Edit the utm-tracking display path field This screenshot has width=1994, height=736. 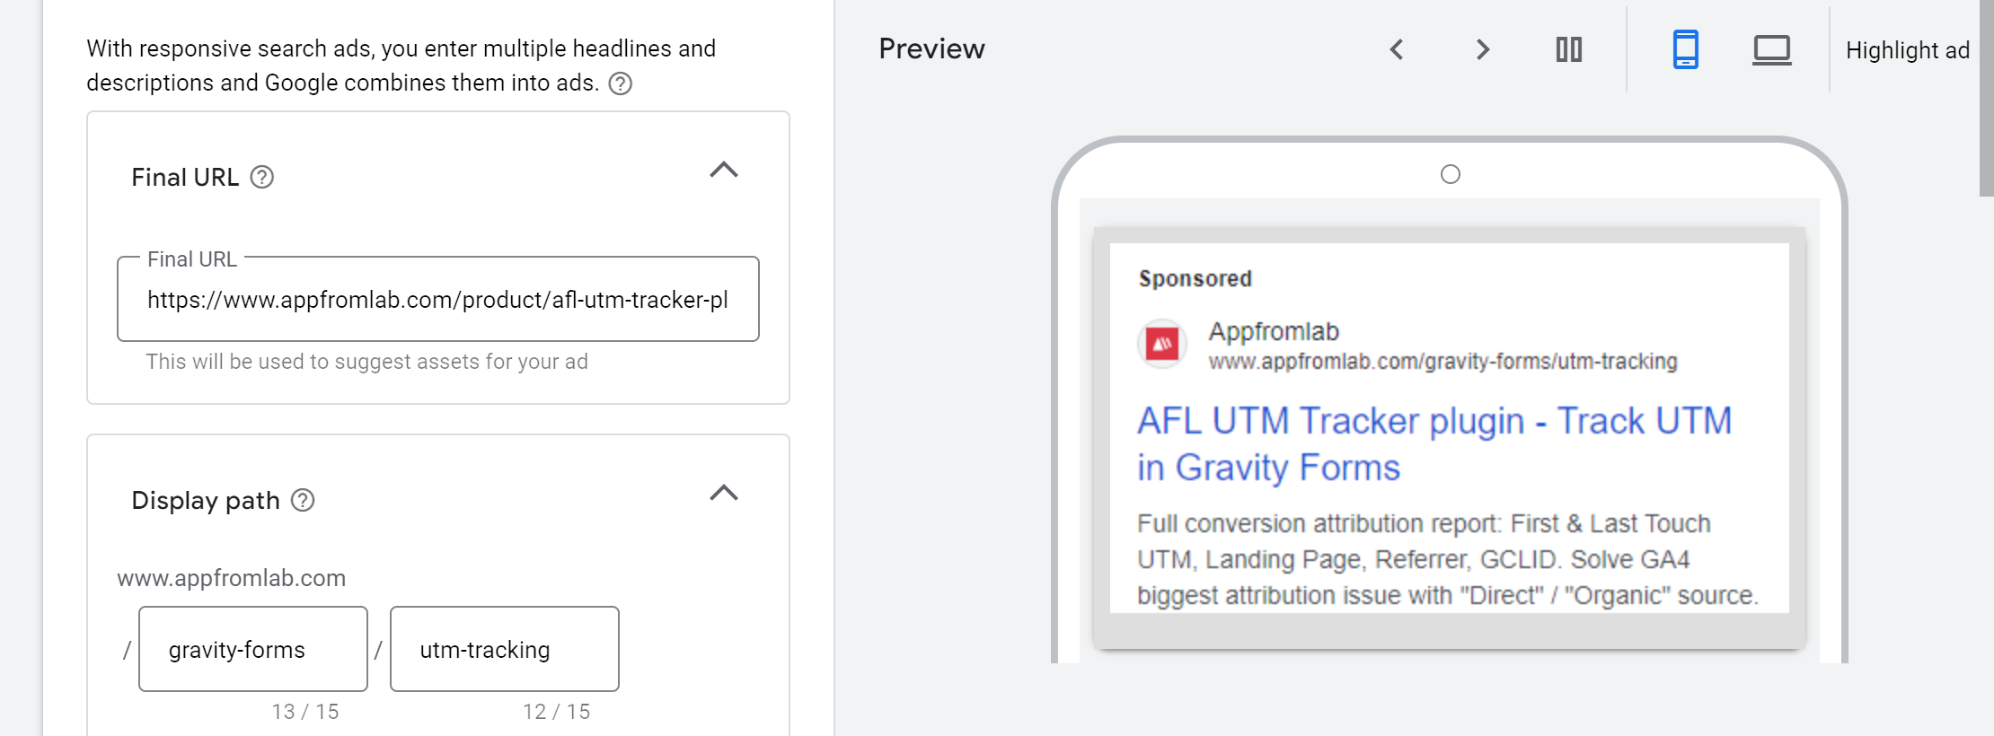click(505, 649)
